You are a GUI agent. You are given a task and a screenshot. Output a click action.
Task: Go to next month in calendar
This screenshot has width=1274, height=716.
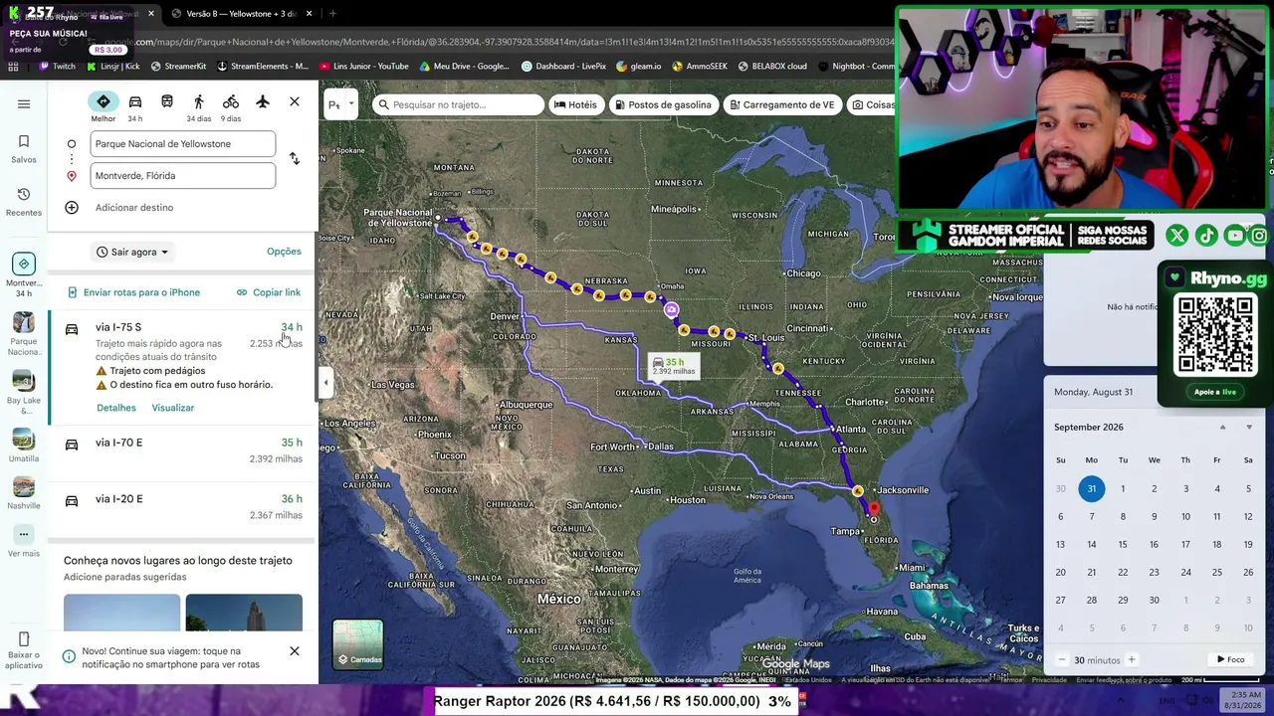1249,428
